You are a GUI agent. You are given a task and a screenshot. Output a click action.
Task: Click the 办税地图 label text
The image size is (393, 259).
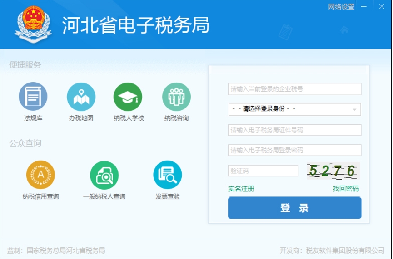81,118
